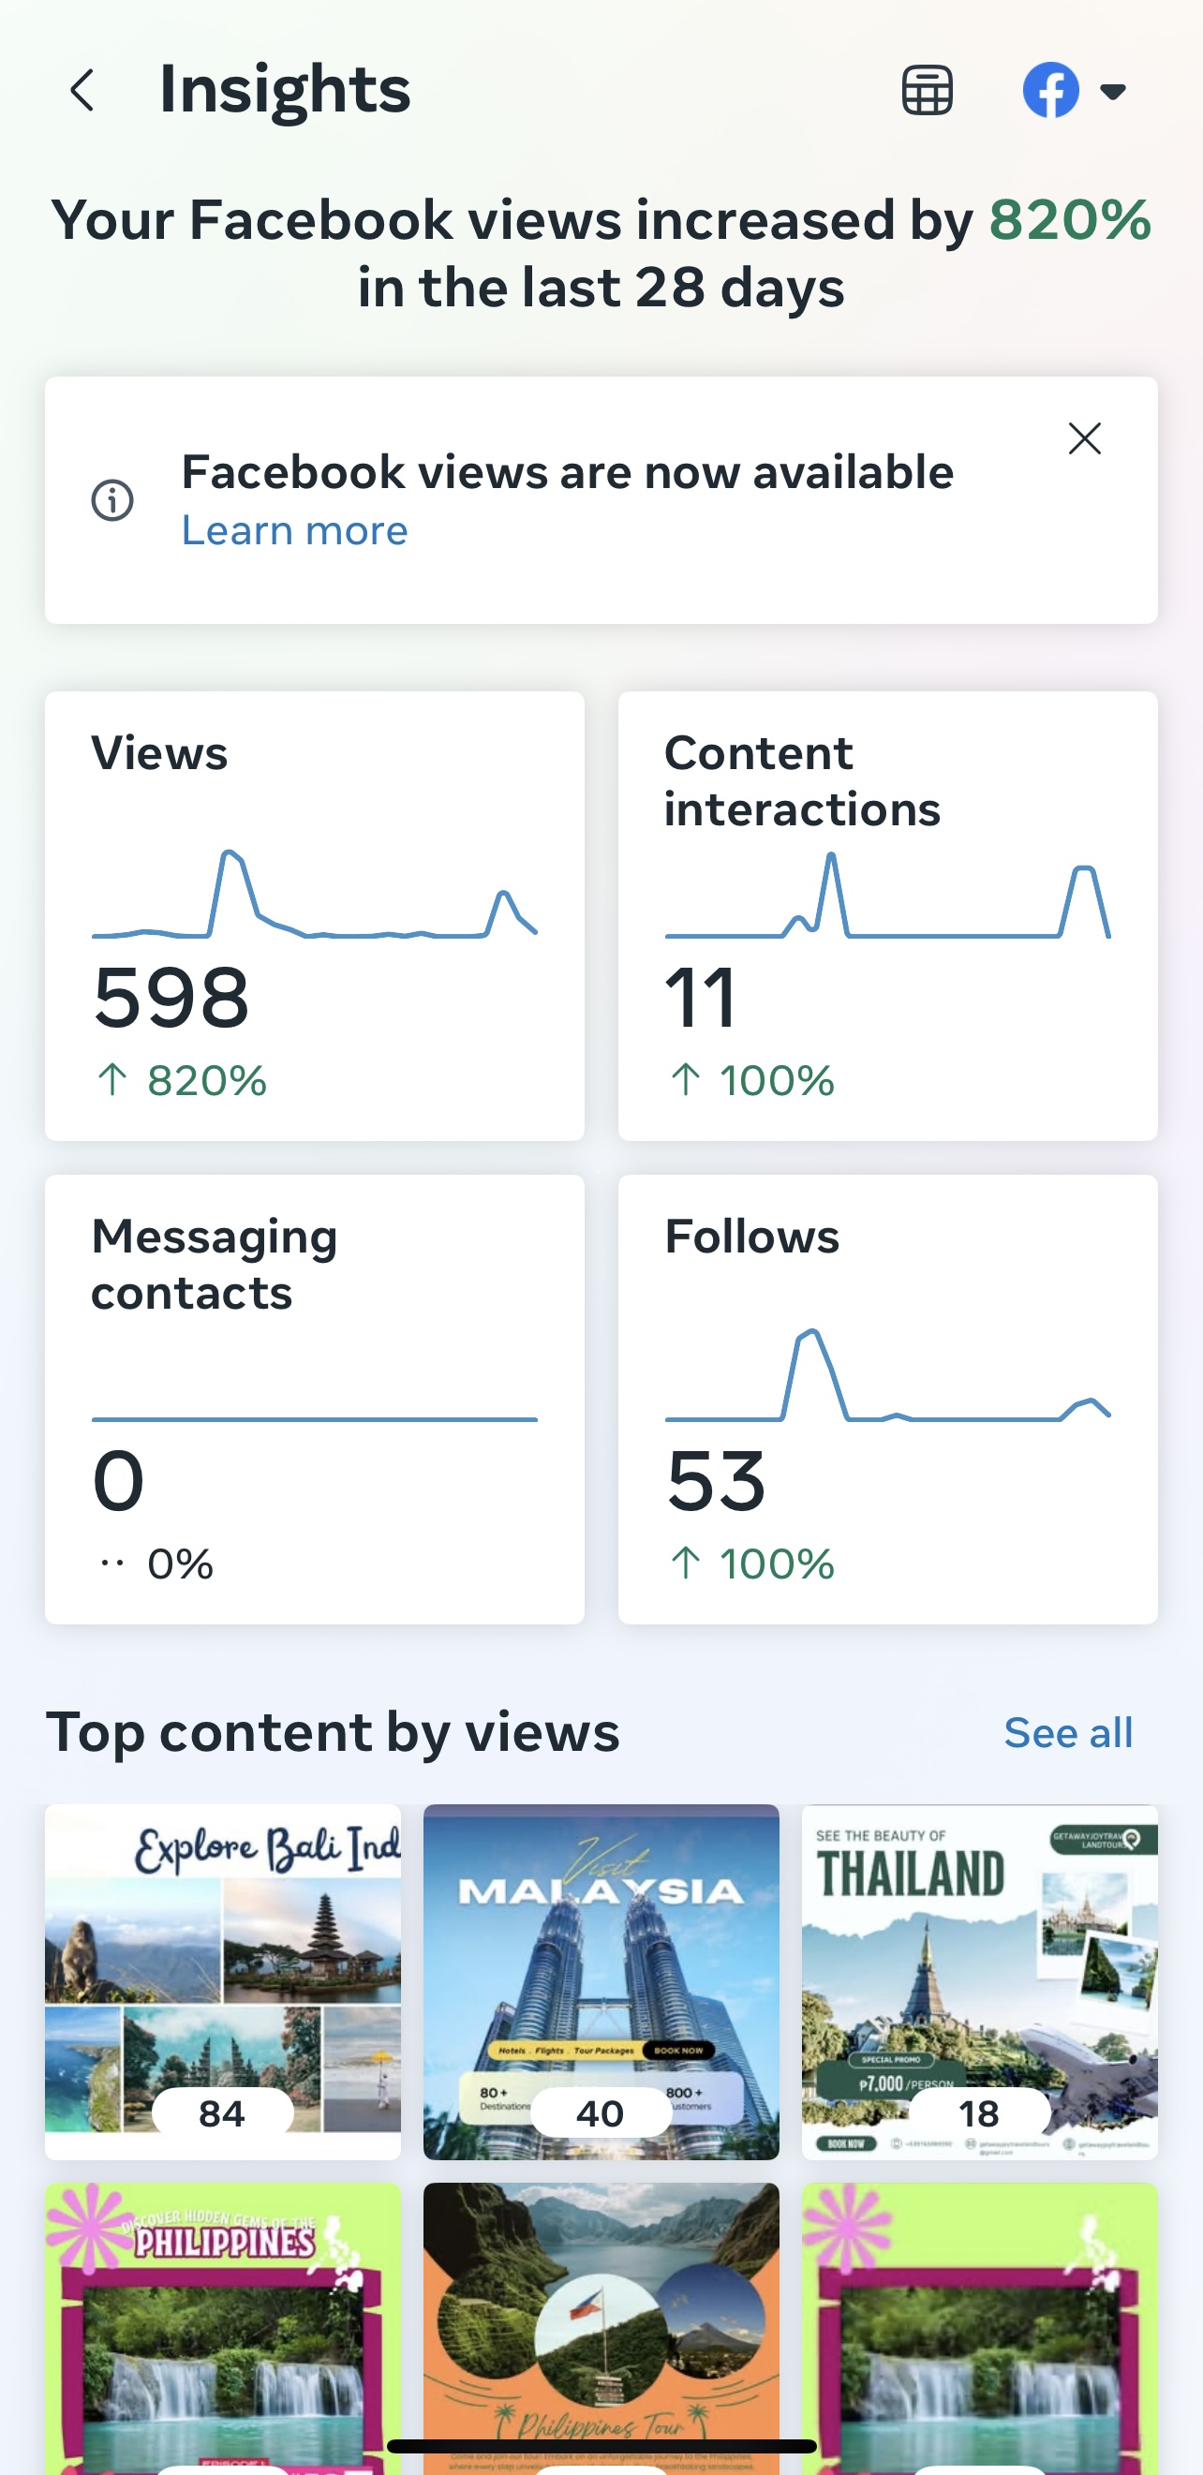Open the Visit Malaysia post thumbnail
This screenshot has height=2475, width=1203.
click(x=601, y=1979)
